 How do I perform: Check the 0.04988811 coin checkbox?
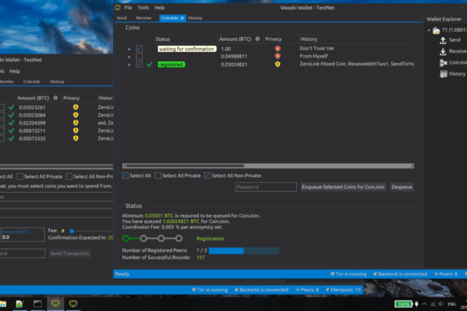tap(139, 56)
